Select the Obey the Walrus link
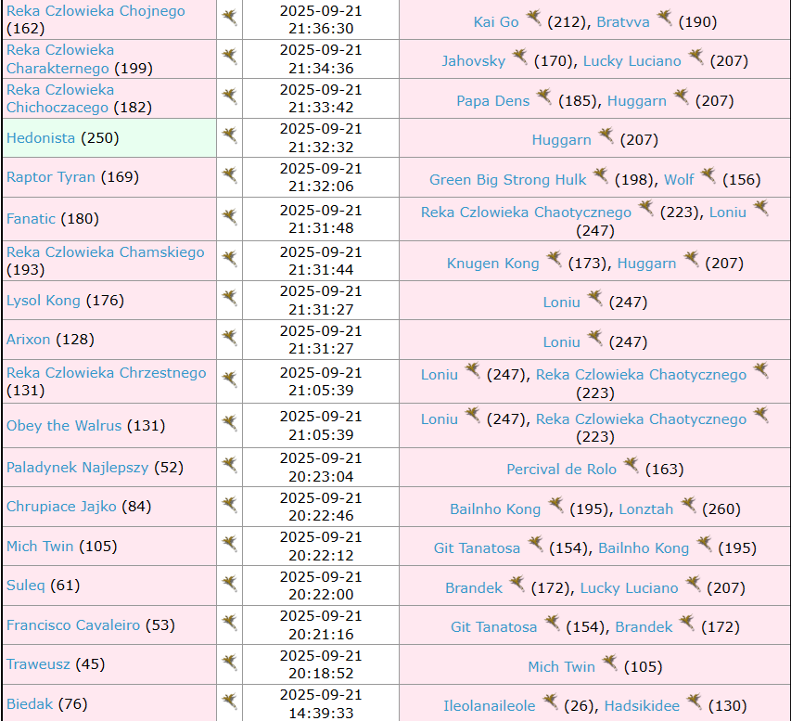Screen dimensions: 791x721 (64, 426)
